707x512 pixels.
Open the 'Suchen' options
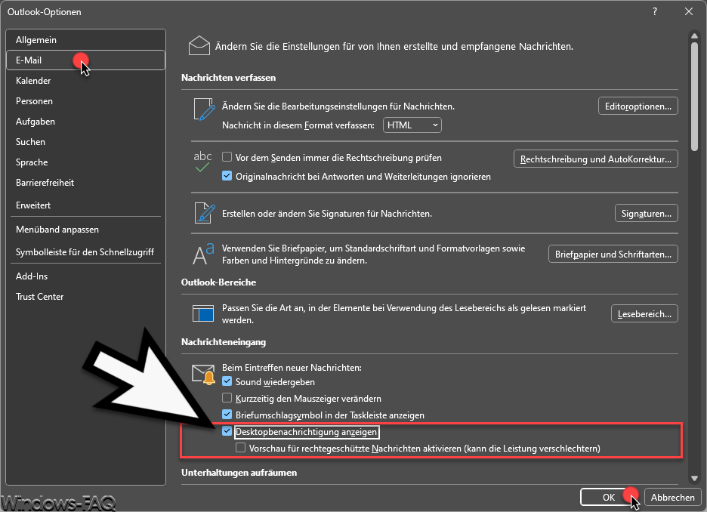(85, 141)
